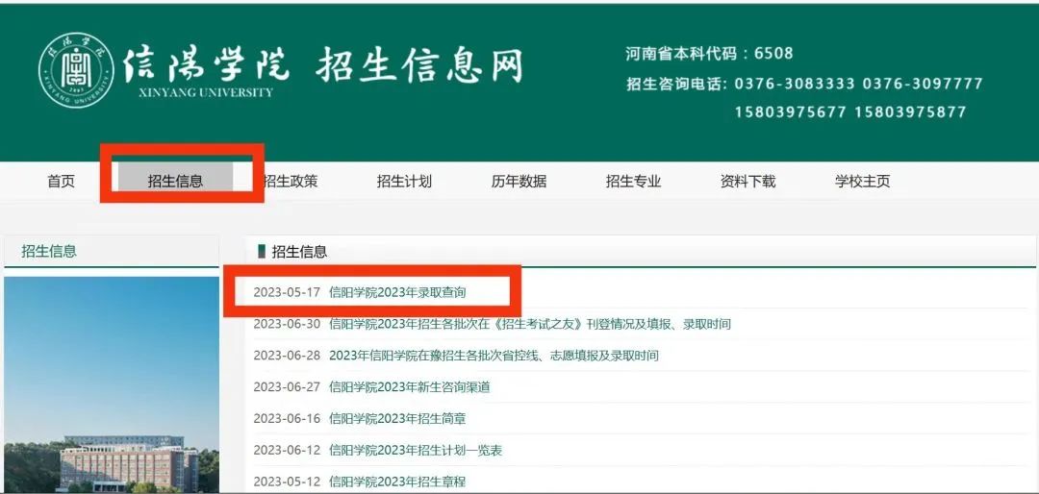Open the 招生政策 navigation tab
The width and height of the screenshot is (1039, 494).
pos(291,181)
